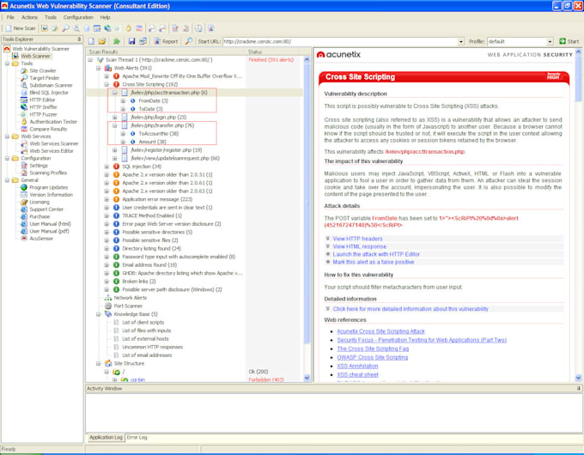The width and height of the screenshot is (584, 455).
Task: Select AcuSensor in Tools Explorer
Action: point(41,239)
